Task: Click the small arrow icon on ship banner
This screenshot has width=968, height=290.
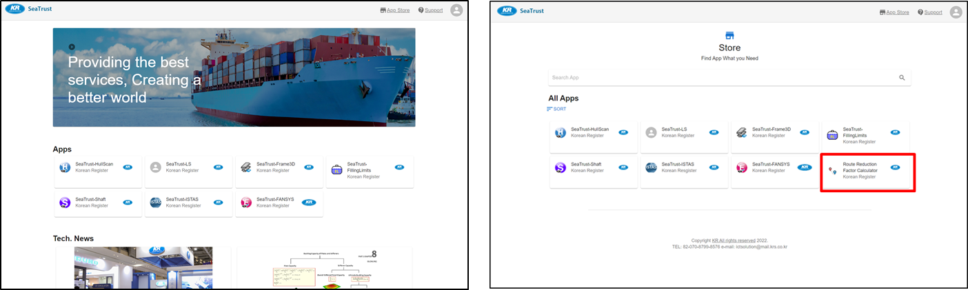Action: [72, 47]
